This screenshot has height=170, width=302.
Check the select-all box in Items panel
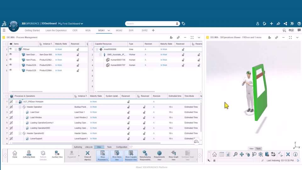(7, 44)
